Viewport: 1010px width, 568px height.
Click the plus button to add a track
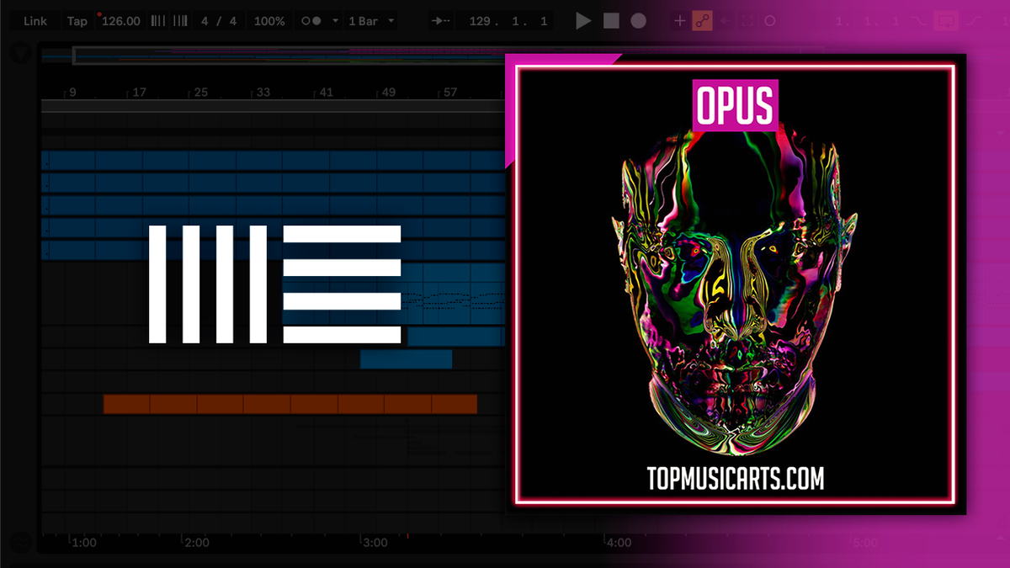coord(679,20)
